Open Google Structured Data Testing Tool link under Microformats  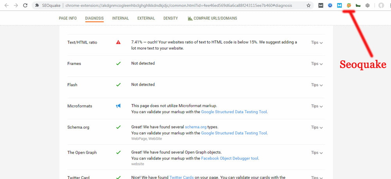click(234, 112)
